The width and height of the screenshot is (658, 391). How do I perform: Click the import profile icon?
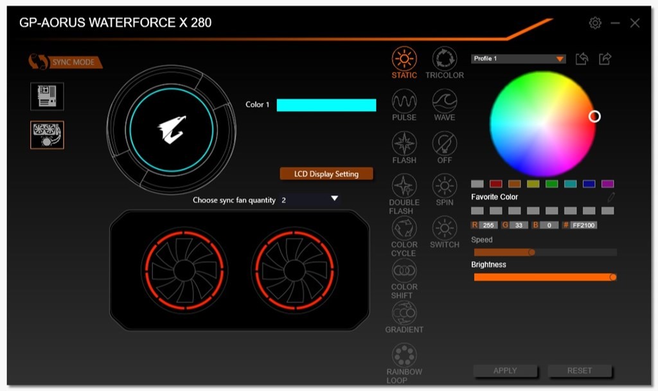coord(582,58)
